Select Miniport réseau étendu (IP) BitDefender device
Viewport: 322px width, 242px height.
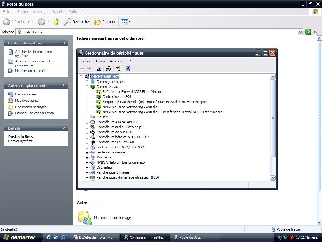pyautogui.click(x=155, y=102)
